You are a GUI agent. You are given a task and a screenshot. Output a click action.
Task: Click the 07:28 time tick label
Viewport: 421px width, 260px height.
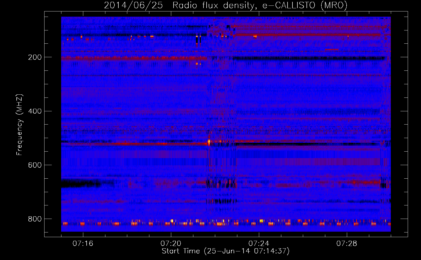[x=347, y=244]
